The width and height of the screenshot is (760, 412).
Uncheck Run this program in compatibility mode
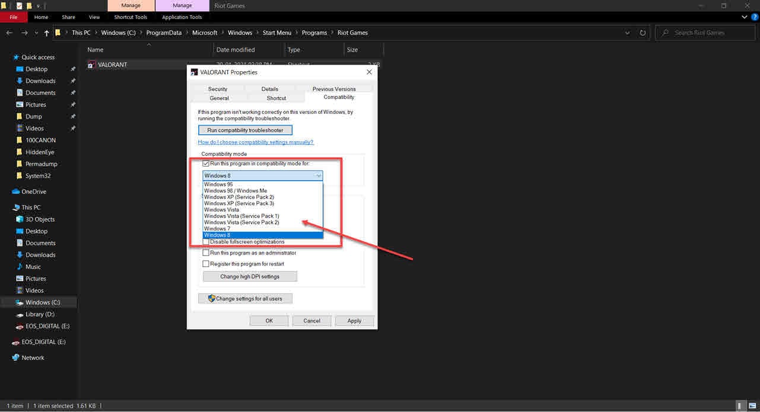pyautogui.click(x=206, y=163)
